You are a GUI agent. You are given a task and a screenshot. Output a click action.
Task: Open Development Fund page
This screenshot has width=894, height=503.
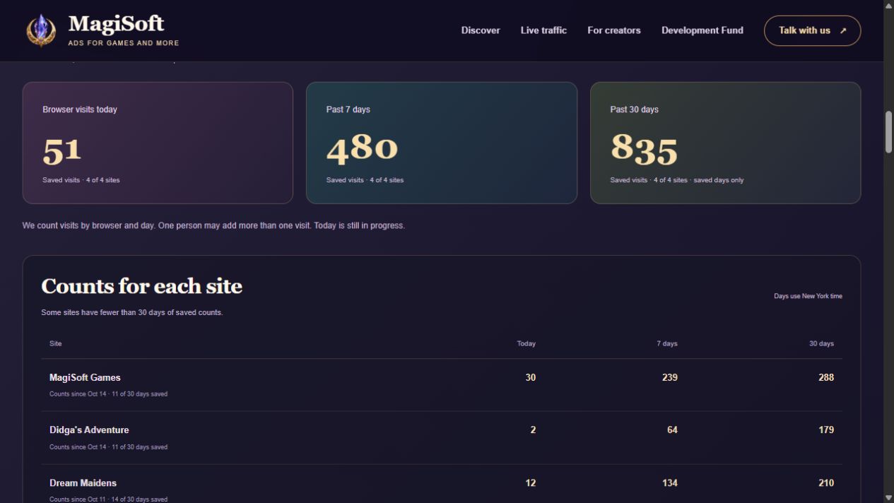tap(702, 30)
